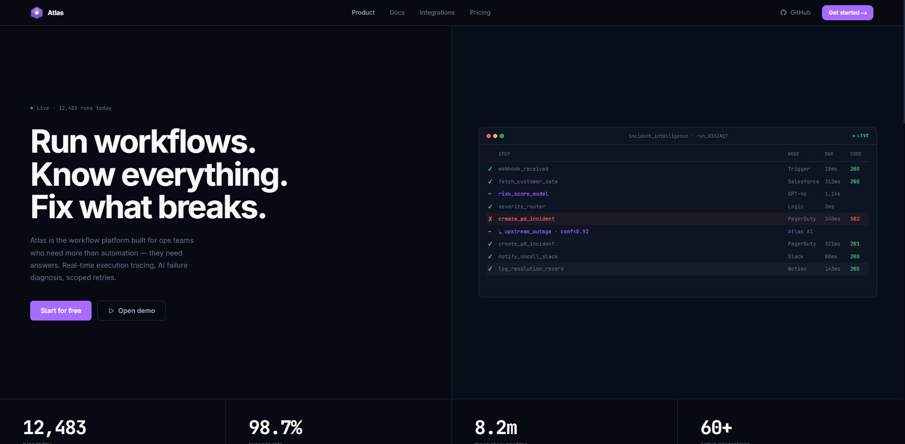Click the DUR column header
Image resolution: width=905 pixels, height=444 pixels.
829,154
